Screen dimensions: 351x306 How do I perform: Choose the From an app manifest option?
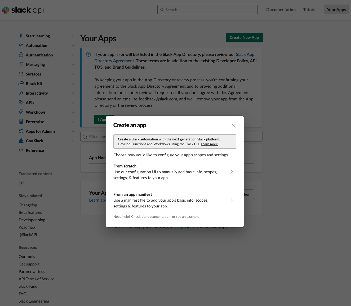coord(175,200)
